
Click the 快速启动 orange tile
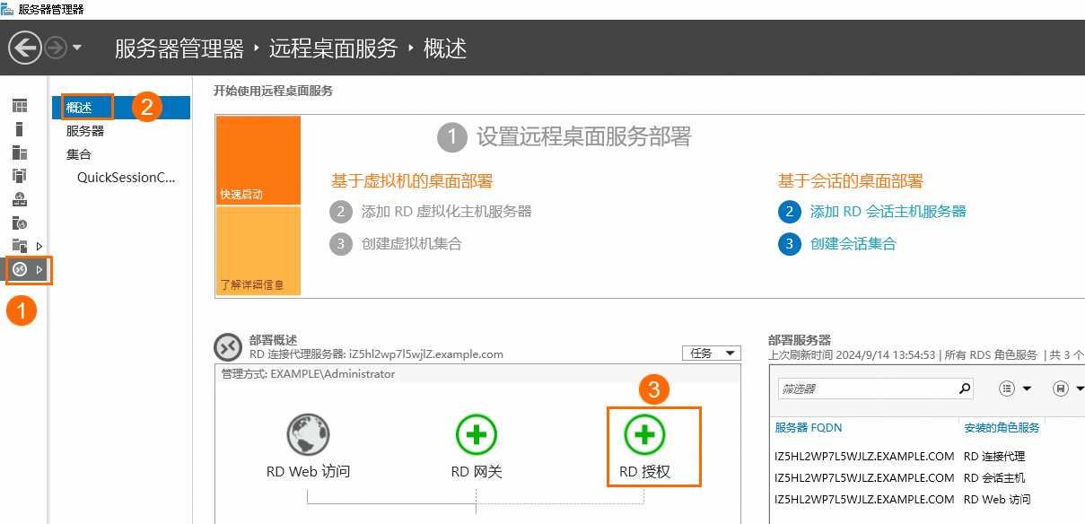click(258, 160)
